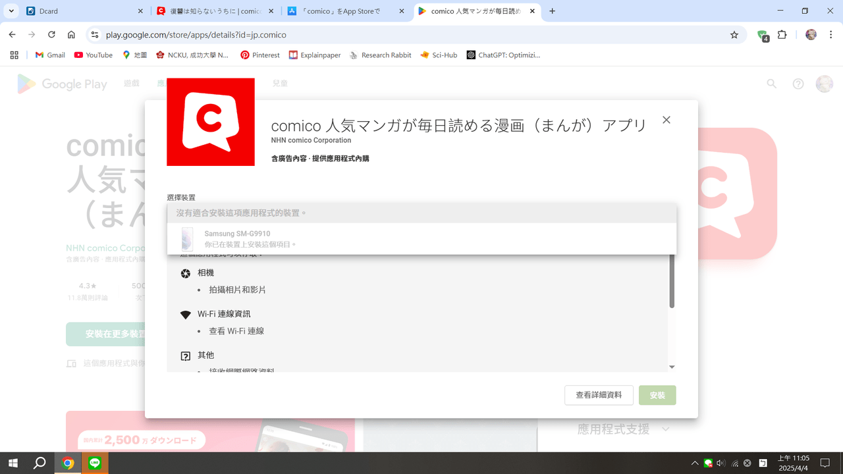Screen dimensions: 843x474
Task: Click the green extension icon with badge 4
Action: pyautogui.click(x=763, y=36)
